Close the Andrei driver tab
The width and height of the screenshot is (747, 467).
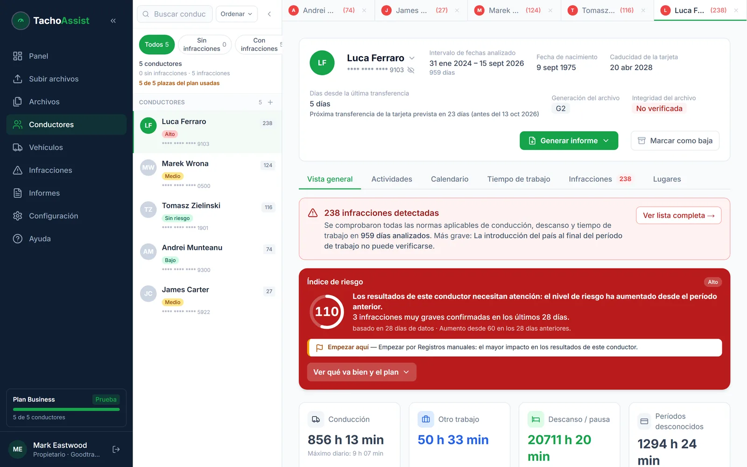[364, 10]
